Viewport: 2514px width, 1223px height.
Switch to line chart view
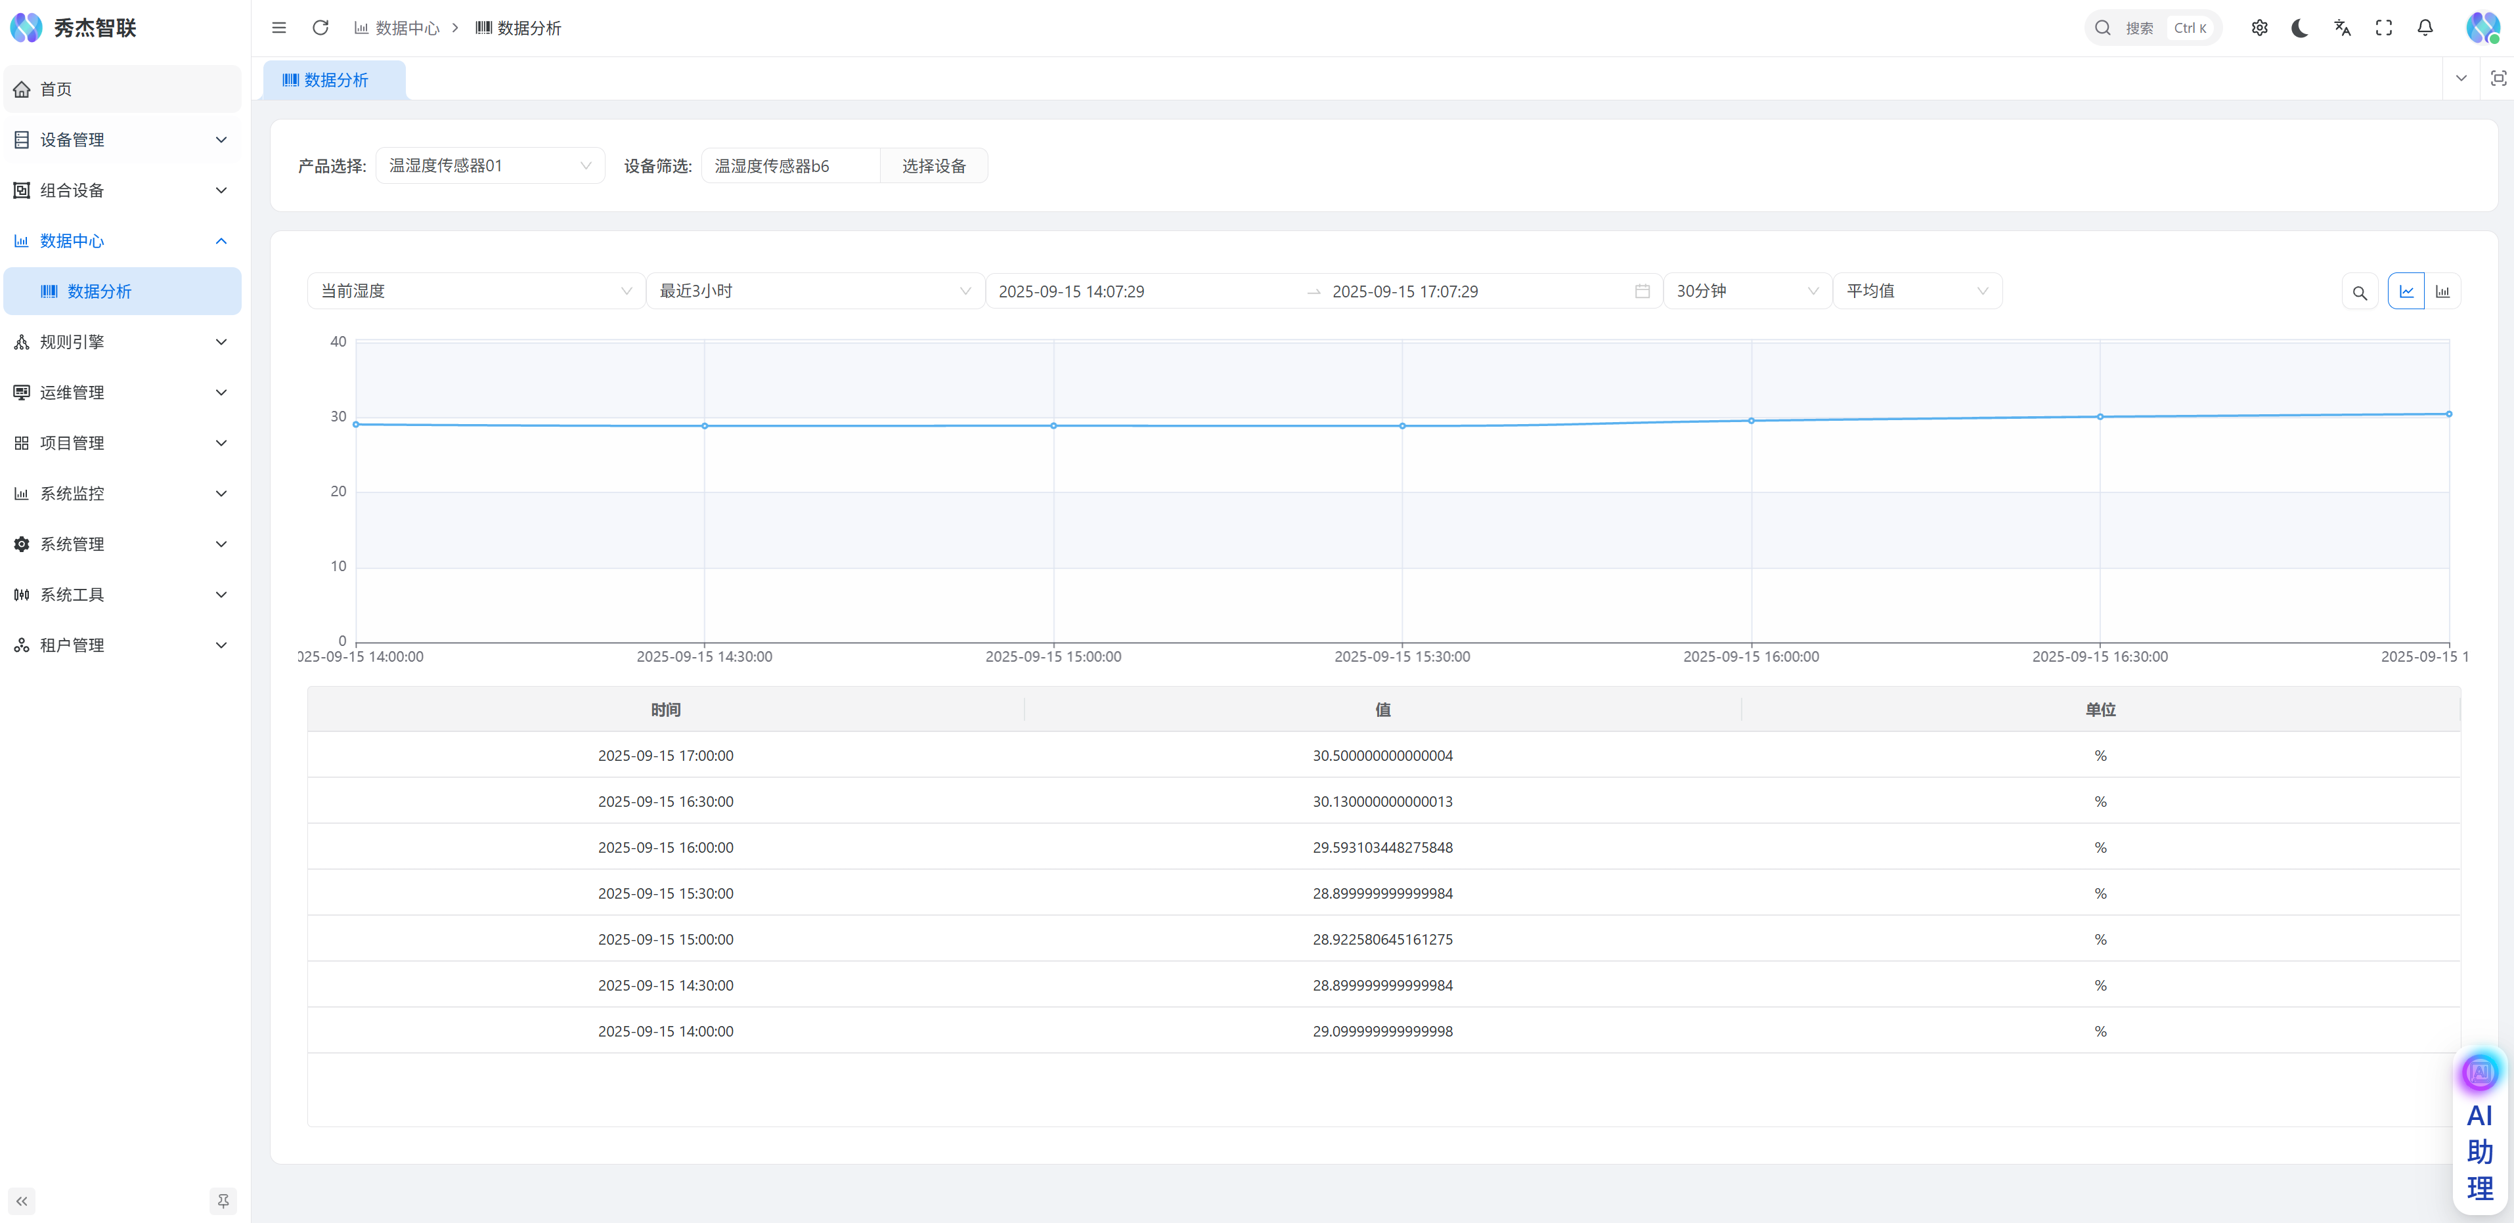coord(2406,291)
